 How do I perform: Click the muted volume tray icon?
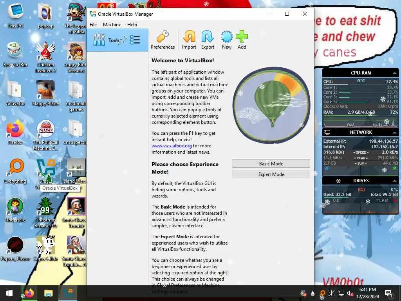[350, 293]
